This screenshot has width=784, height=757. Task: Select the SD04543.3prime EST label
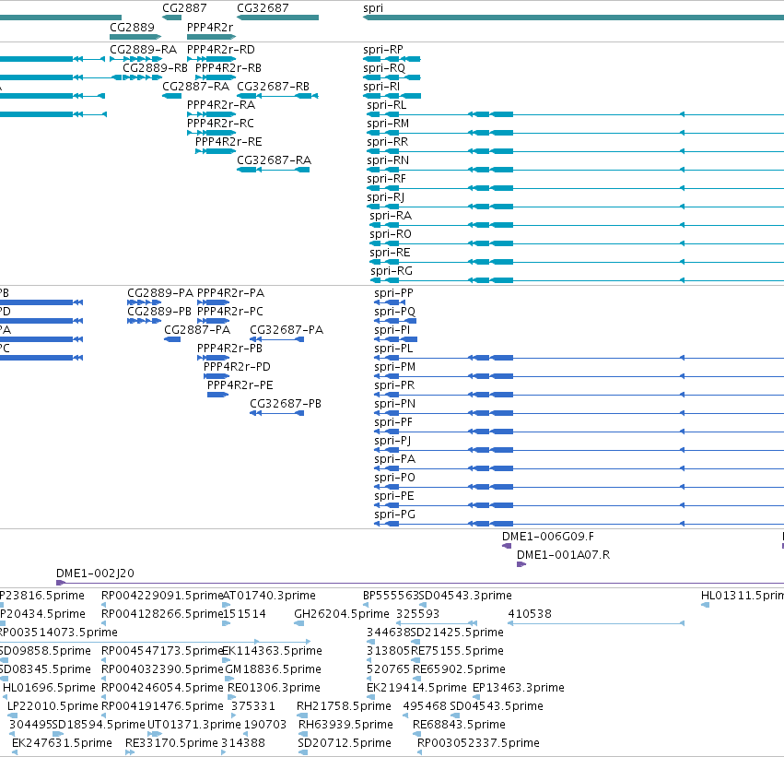[465, 596]
